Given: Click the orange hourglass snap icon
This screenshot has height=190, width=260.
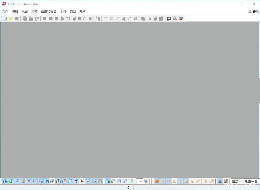Looking at the screenshot, I should point(206,181).
